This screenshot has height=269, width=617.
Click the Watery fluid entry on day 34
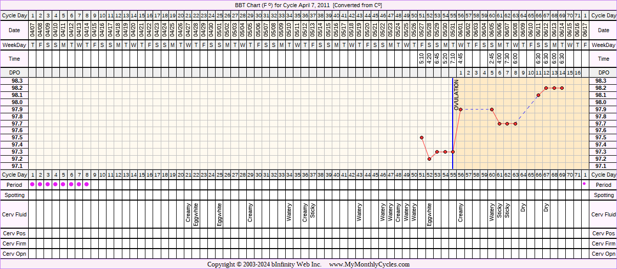pos(289,212)
